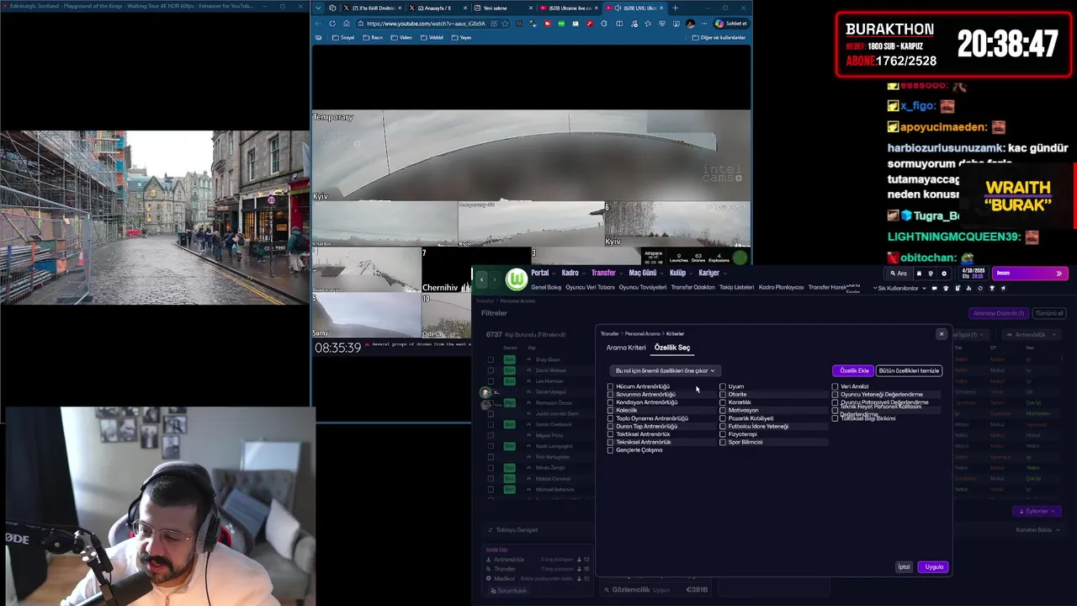Switch to the Arama Kriteri tab

click(x=626, y=348)
